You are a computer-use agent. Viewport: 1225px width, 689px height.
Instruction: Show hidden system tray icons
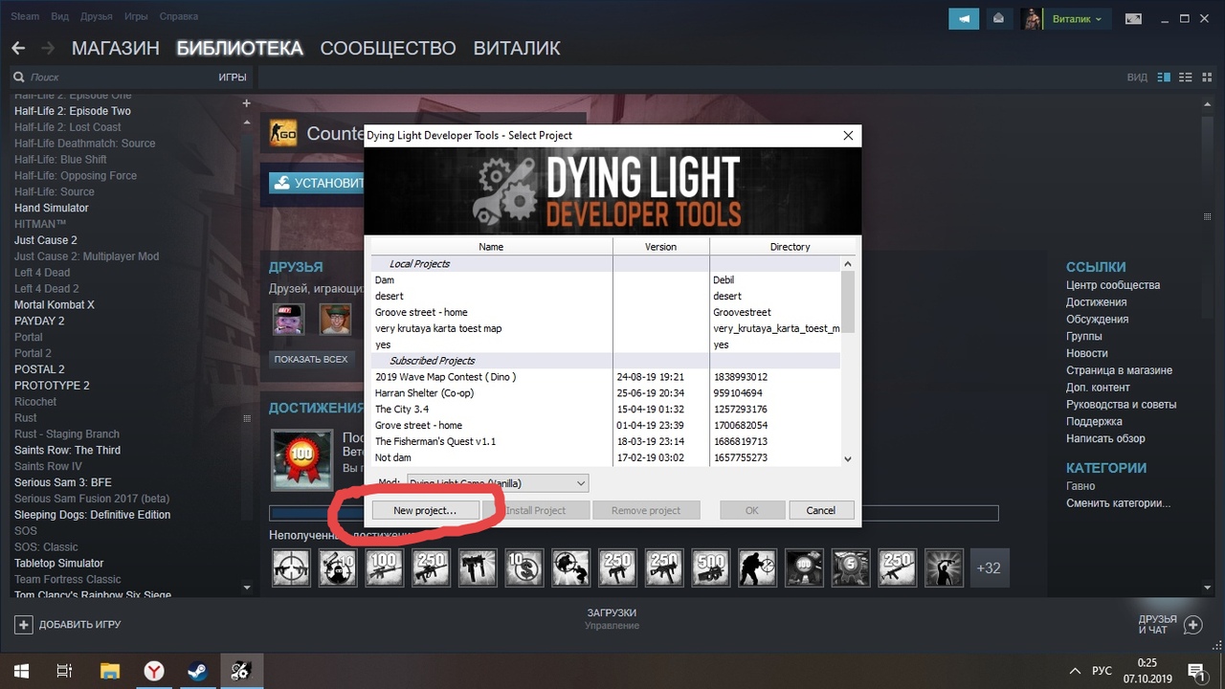pos(1074,671)
